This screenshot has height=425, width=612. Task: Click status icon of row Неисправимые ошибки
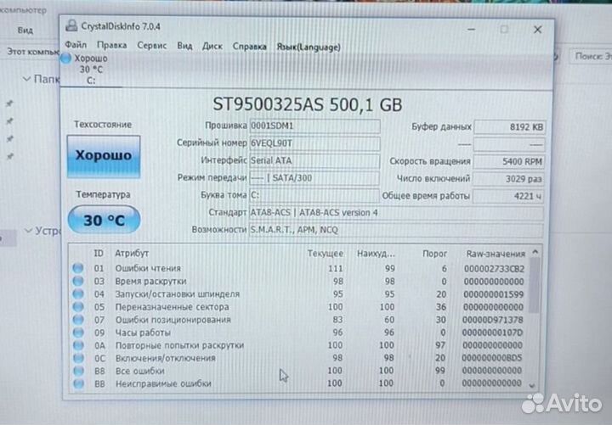tap(78, 383)
